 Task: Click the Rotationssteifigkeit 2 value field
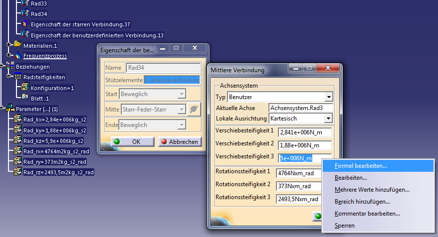[x=299, y=186]
